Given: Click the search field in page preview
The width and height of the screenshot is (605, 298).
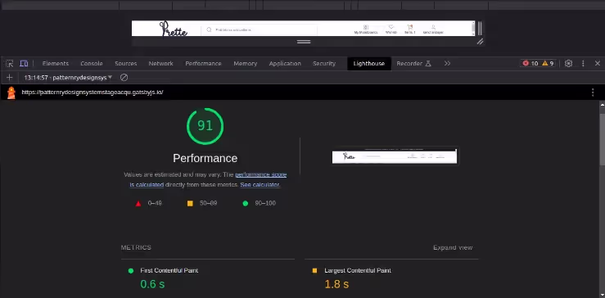Looking at the screenshot, I should 259,29.
